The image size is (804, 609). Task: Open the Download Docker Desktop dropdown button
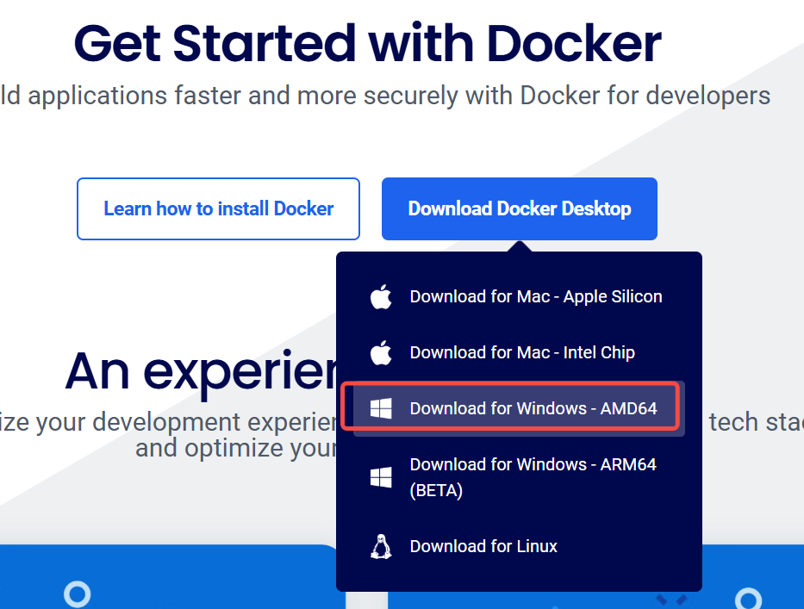(x=520, y=208)
